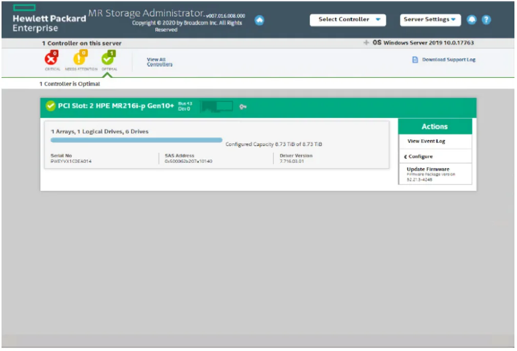
Task: Click the serial number PWEYVX1CDEA014
Action: click(71, 161)
